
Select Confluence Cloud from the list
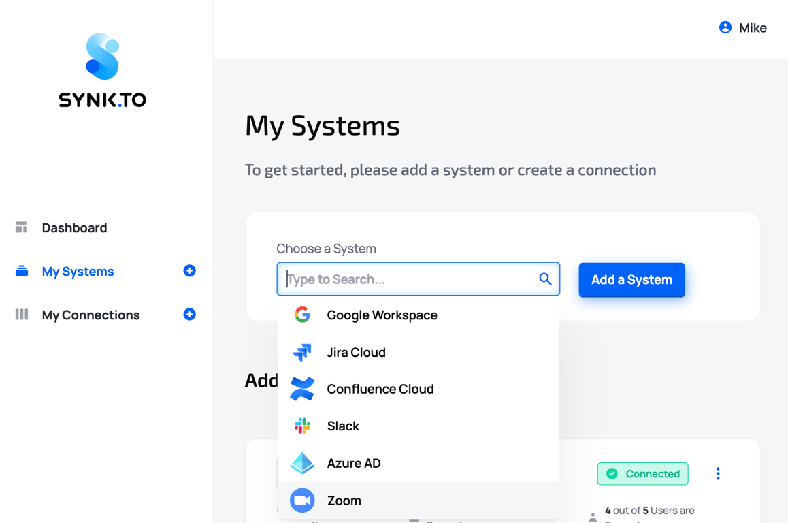pos(418,389)
